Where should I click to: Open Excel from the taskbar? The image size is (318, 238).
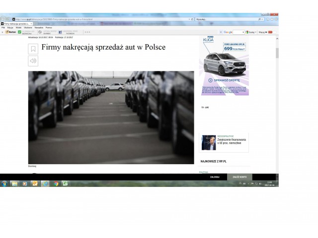tap(65, 183)
